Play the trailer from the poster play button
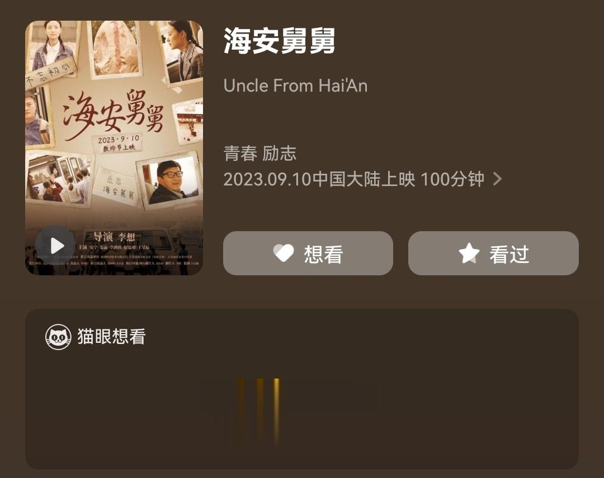Image resolution: width=604 pixels, height=478 pixels. pos(55,246)
